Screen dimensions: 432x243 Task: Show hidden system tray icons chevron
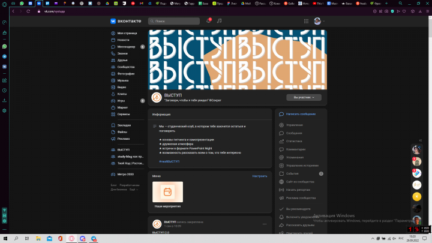(373, 239)
